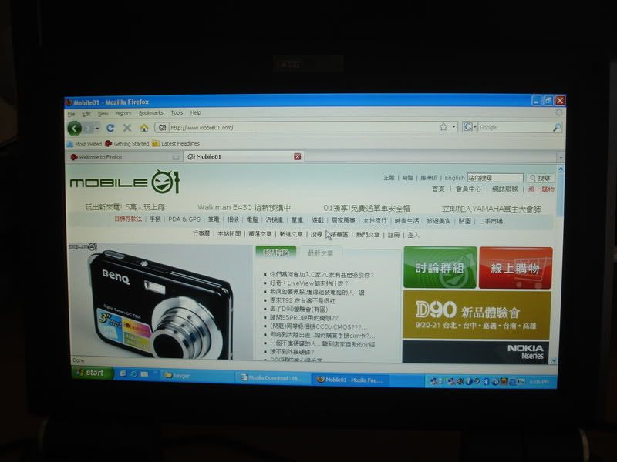Image resolution: width=617 pixels, height=462 pixels.
Task: Open the History menu
Action: coord(123,113)
